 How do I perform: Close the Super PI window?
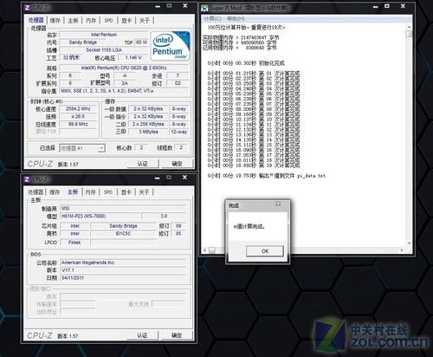click(x=403, y=6)
